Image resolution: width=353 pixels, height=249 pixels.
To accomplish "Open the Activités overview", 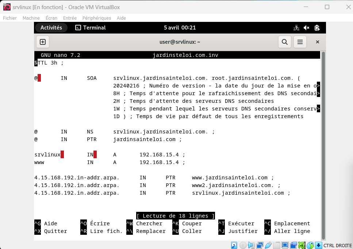I will coord(51,28).
